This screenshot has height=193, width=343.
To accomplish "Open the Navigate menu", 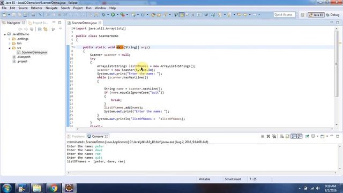I will pos(51,8).
